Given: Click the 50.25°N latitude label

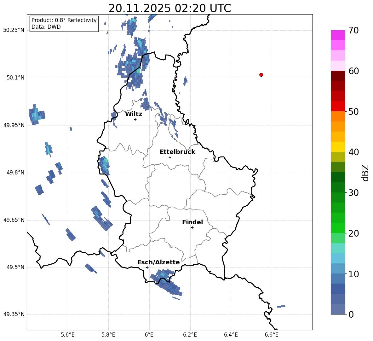Looking at the screenshot, I should [x=14, y=30].
